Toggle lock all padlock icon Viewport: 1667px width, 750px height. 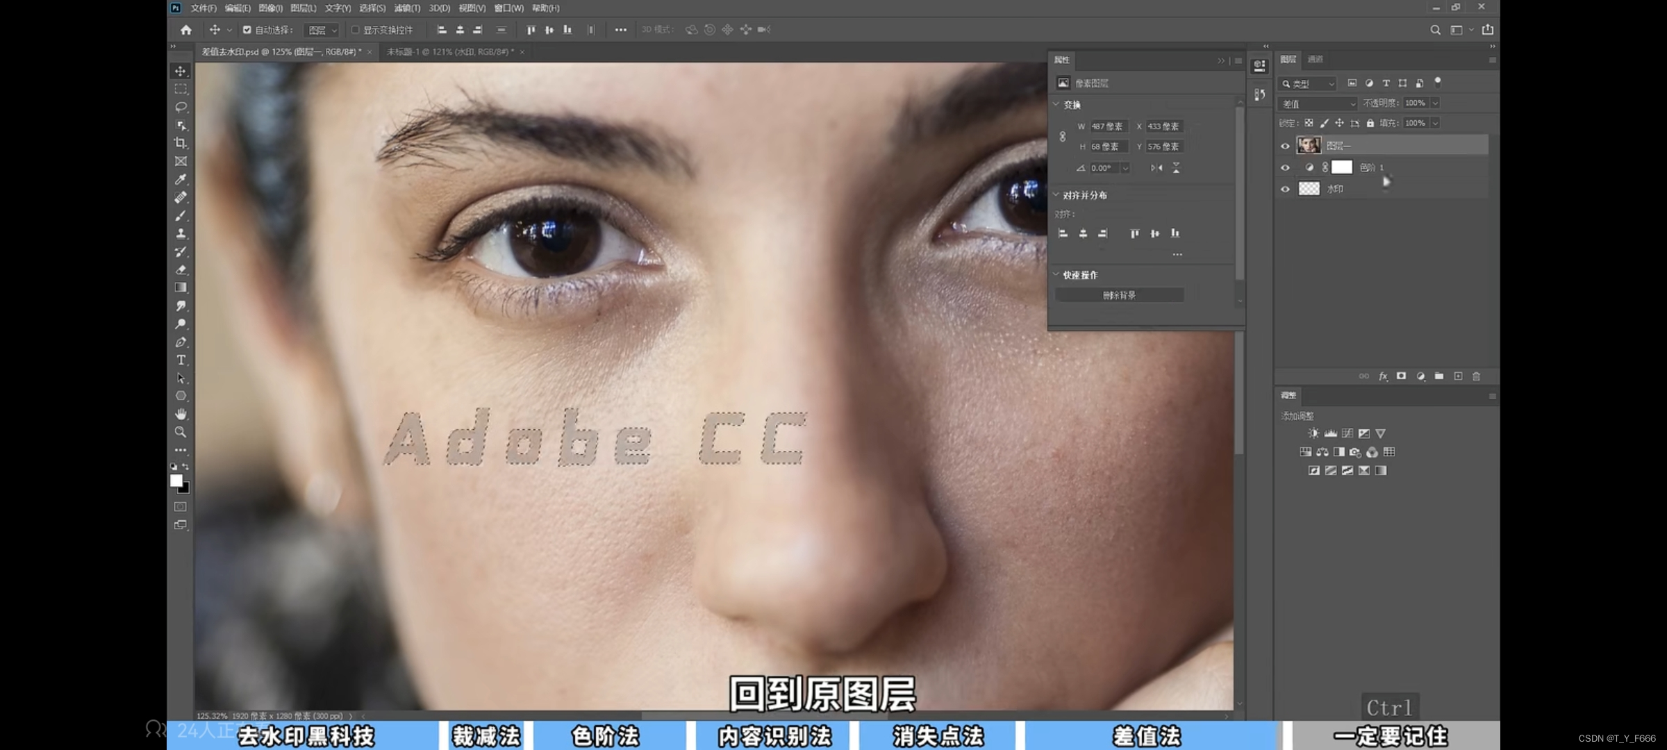(1370, 123)
